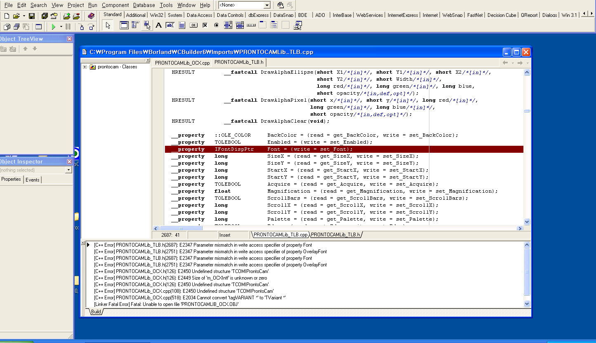Open the Object Inspector object selector dropdown
This screenshot has height=343, width=596.
(x=68, y=170)
